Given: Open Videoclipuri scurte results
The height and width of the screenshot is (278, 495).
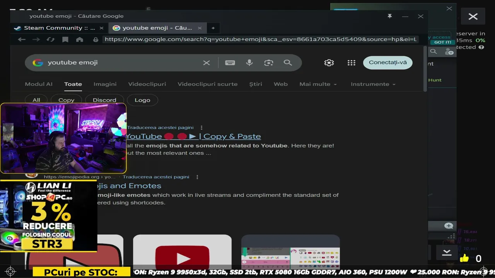Looking at the screenshot, I should 208,84.
